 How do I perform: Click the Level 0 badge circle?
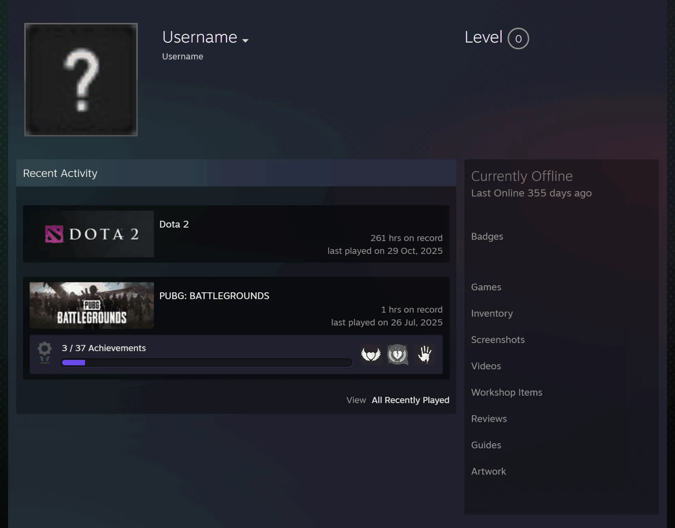tap(518, 38)
